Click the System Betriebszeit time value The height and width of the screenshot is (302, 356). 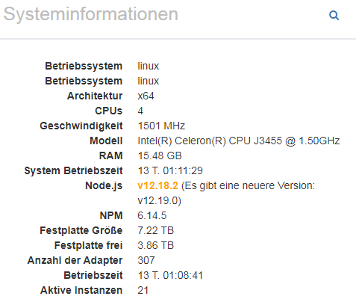pyautogui.click(x=170, y=170)
